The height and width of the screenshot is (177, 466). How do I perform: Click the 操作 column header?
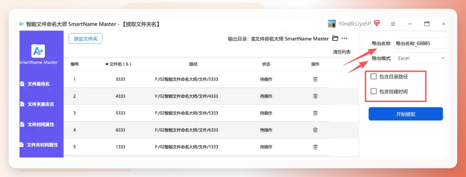click(x=316, y=64)
